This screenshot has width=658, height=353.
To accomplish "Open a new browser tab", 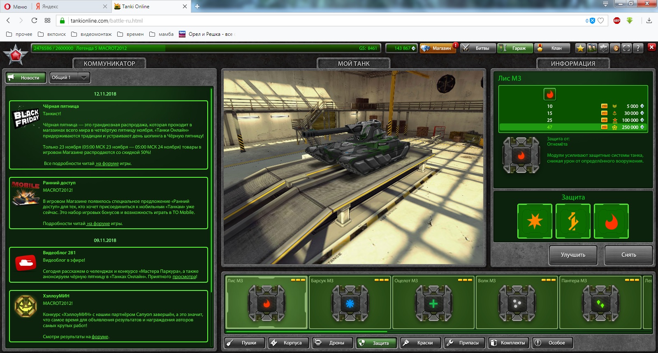I will [x=197, y=6].
